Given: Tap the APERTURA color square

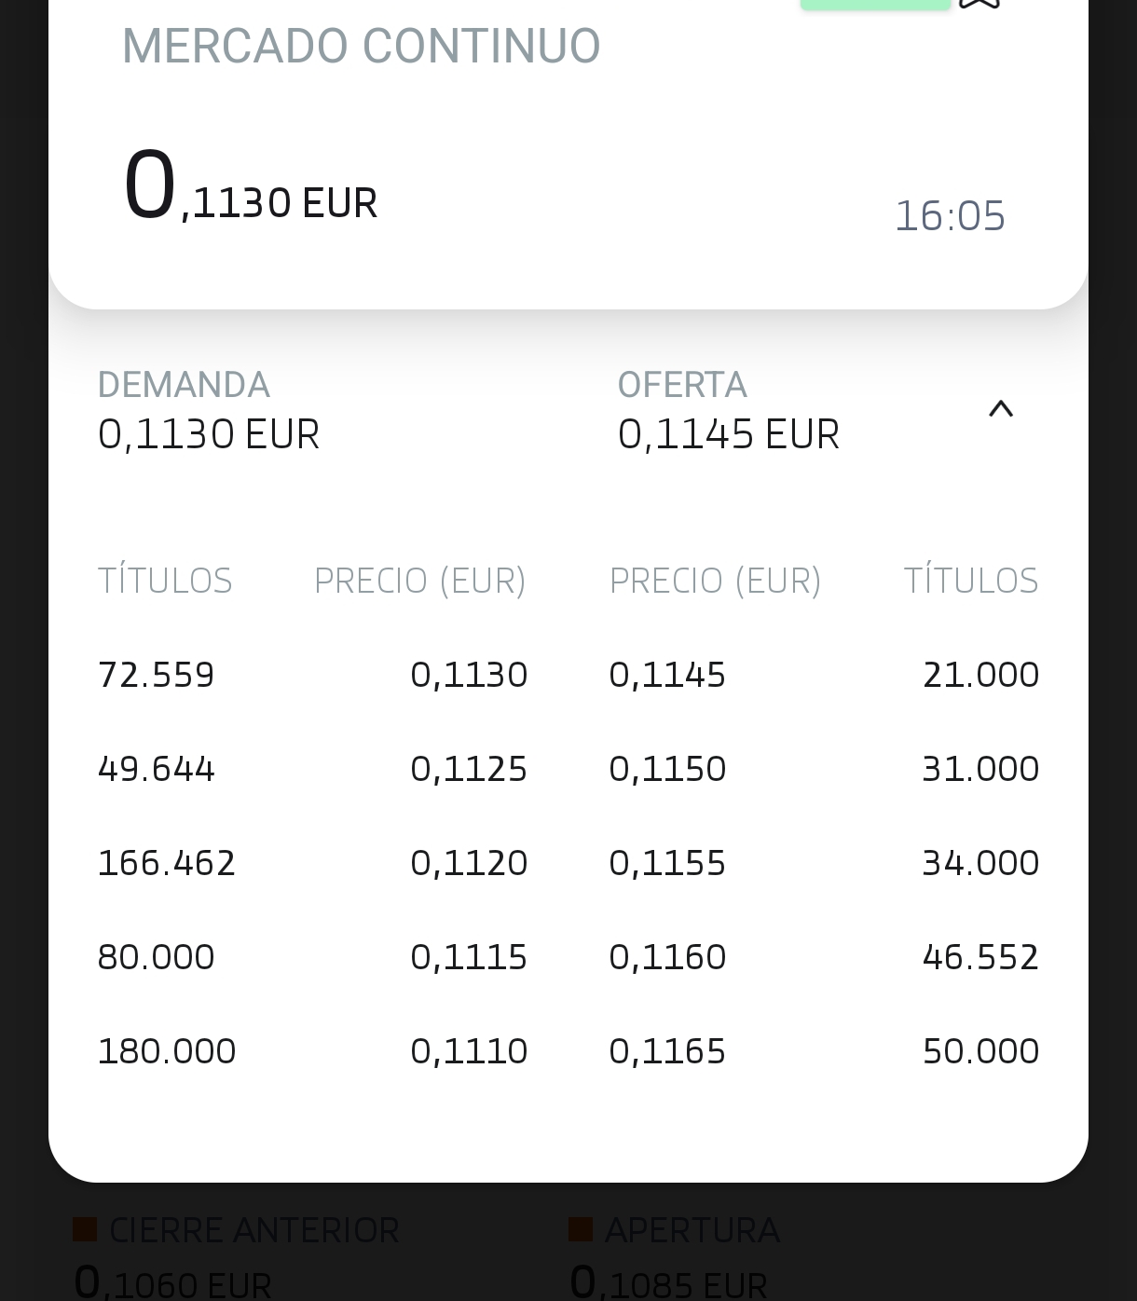Looking at the screenshot, I should (x=581, y=1229).
